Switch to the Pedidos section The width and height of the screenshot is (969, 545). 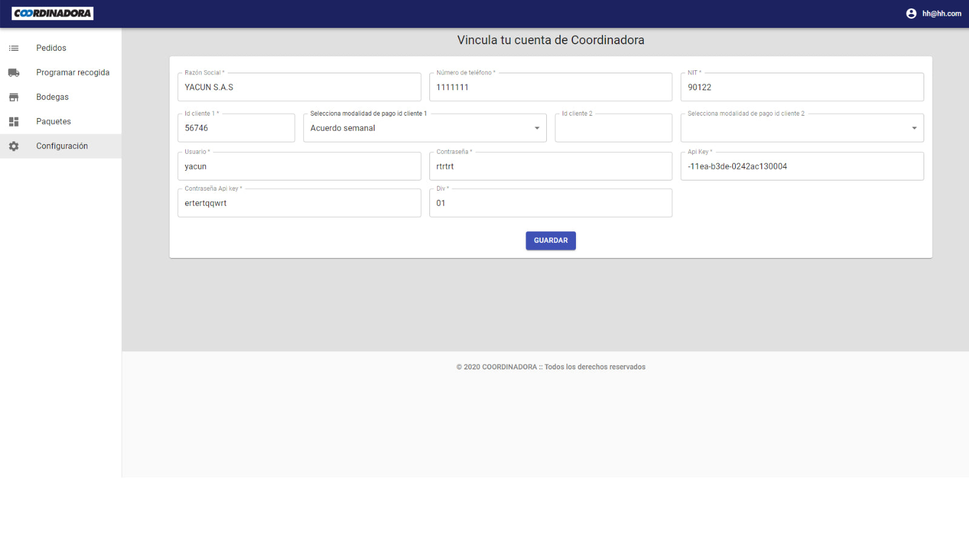pos(51,47)
